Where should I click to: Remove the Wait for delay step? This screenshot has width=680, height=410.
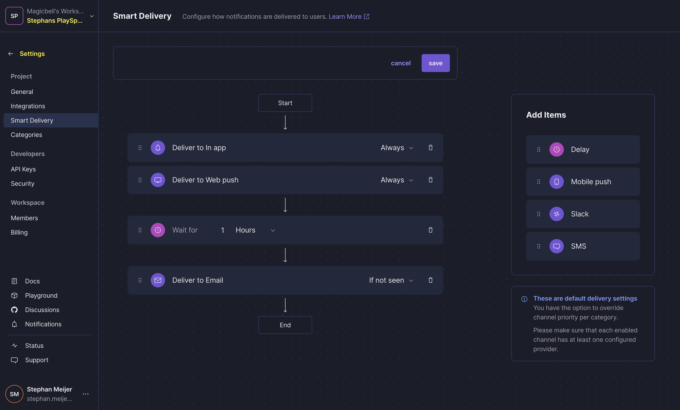pyautogui.click(x=430, y=230)
